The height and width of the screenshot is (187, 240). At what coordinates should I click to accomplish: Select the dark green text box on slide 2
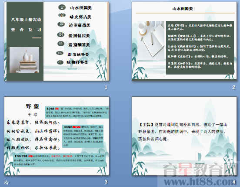[200, 48]
